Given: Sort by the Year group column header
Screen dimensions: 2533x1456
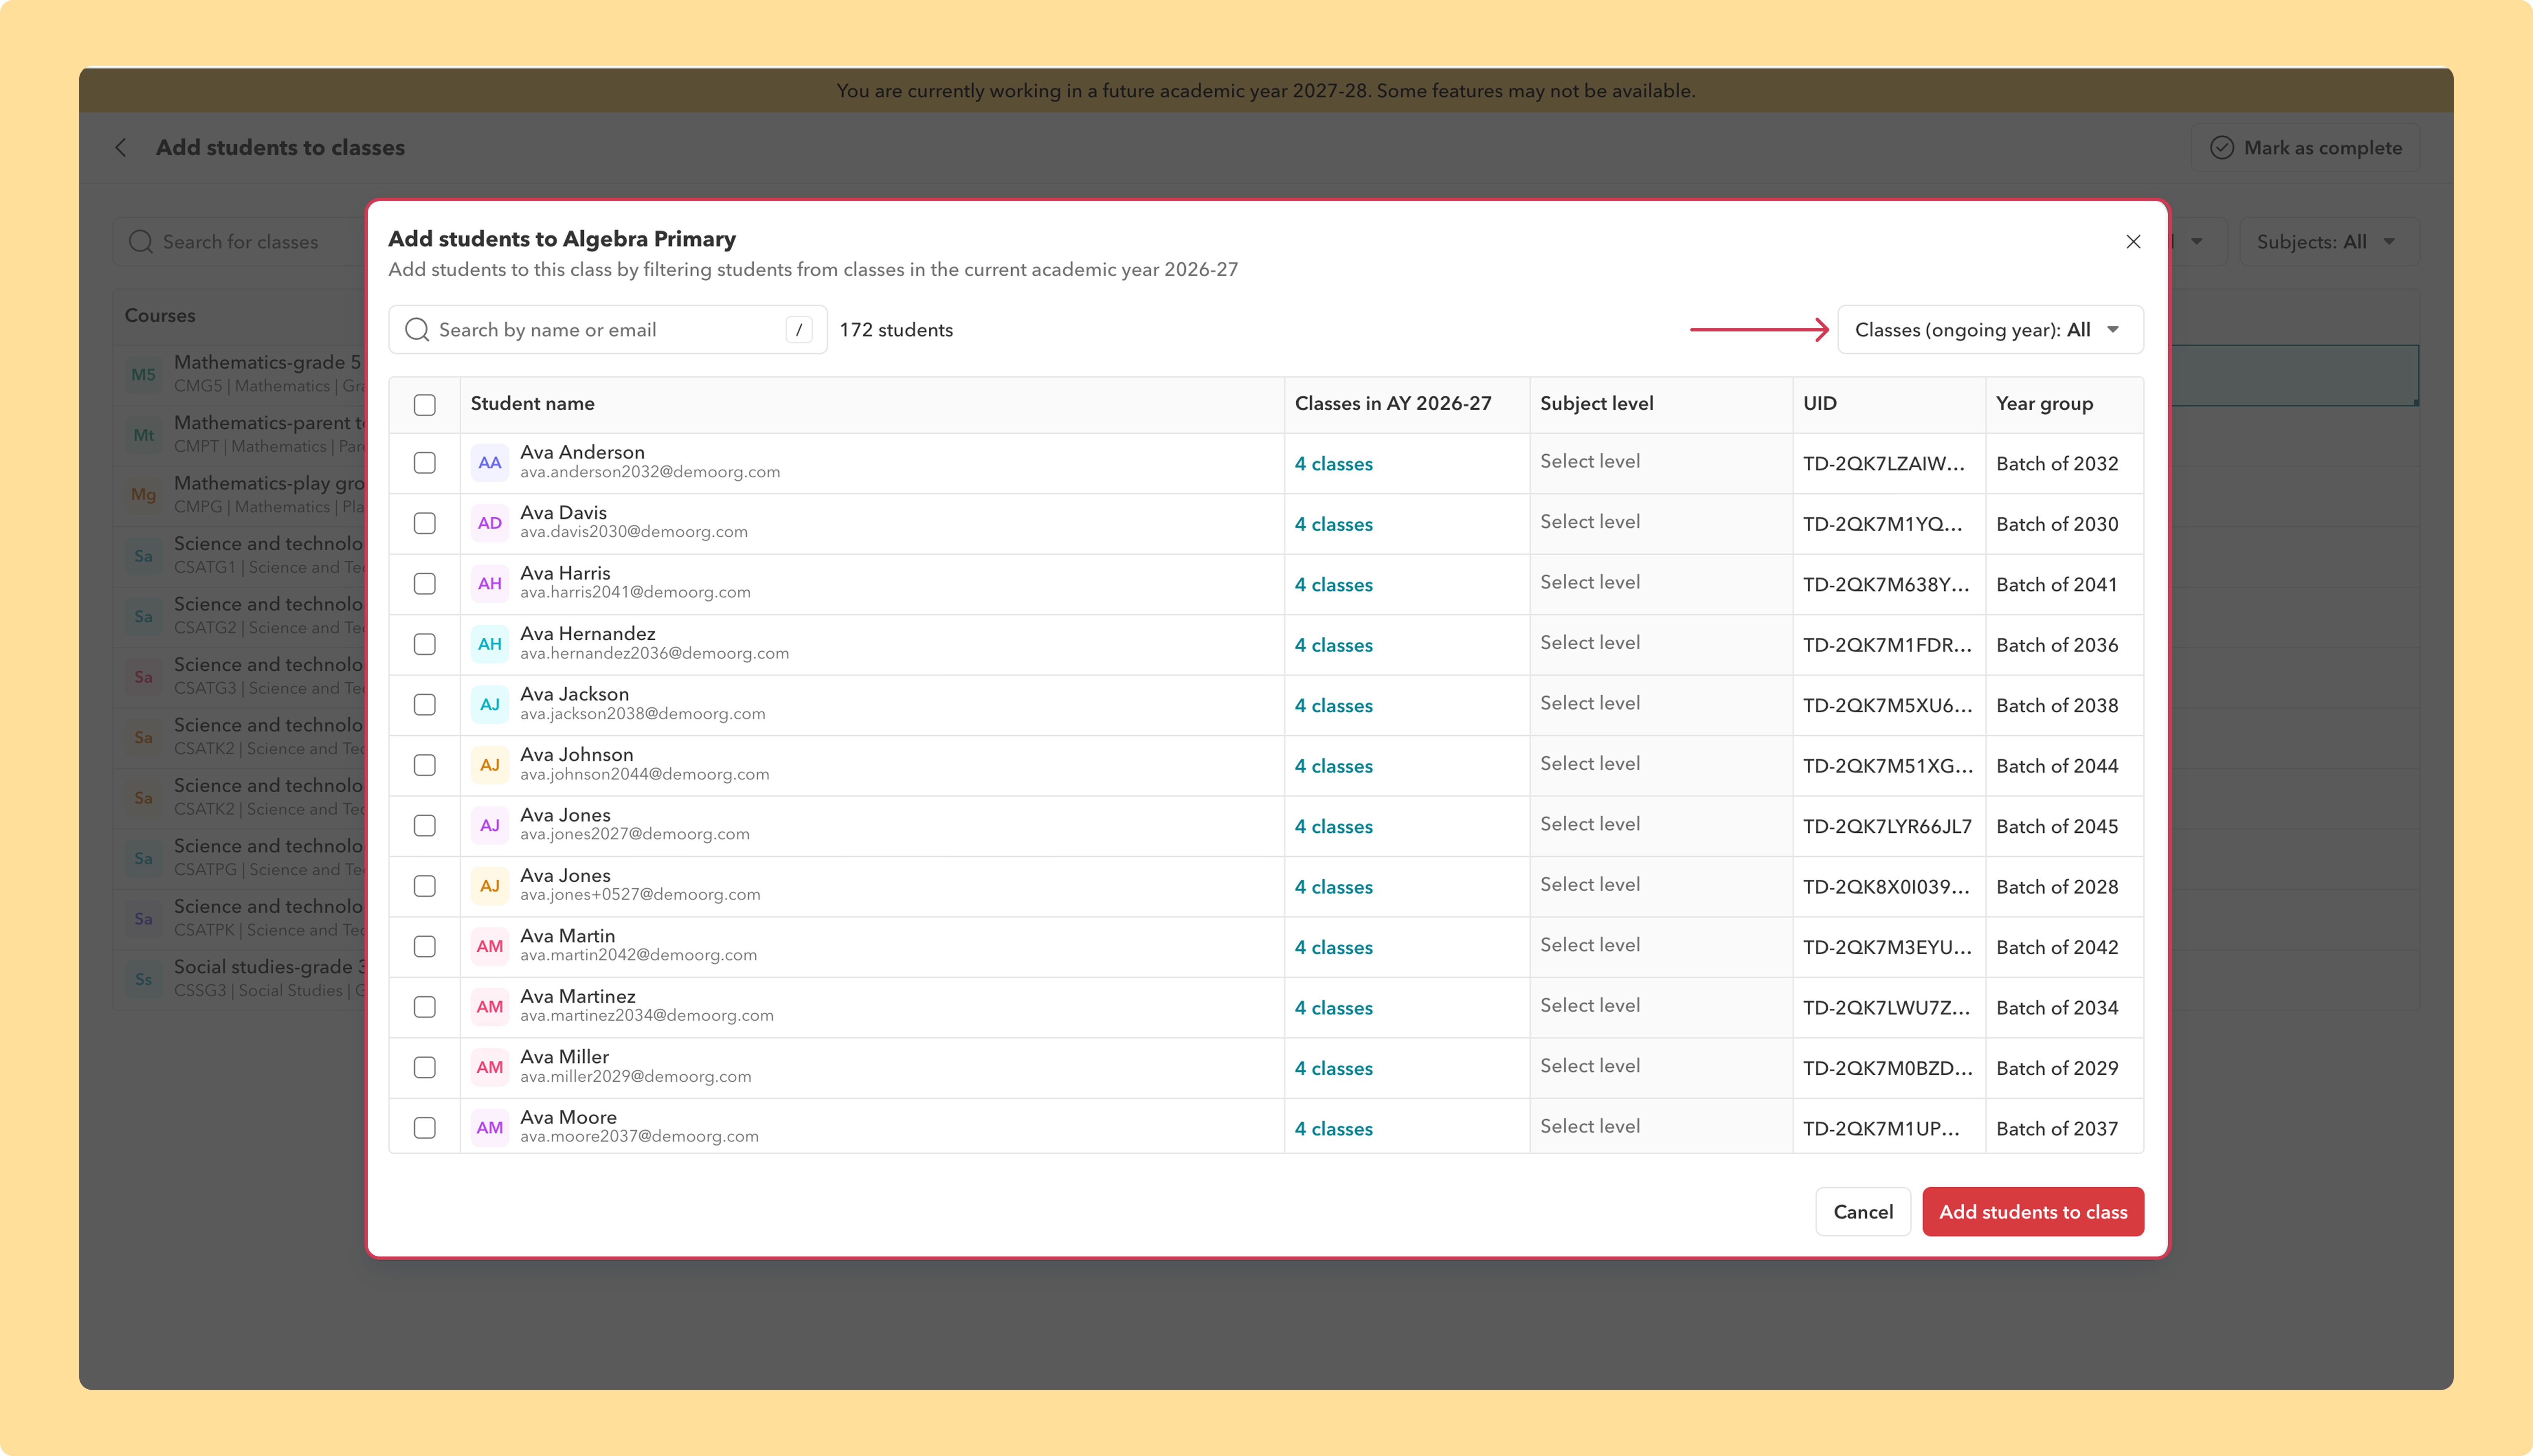Looking at the screenshot, I should [x=2044, y=404].
